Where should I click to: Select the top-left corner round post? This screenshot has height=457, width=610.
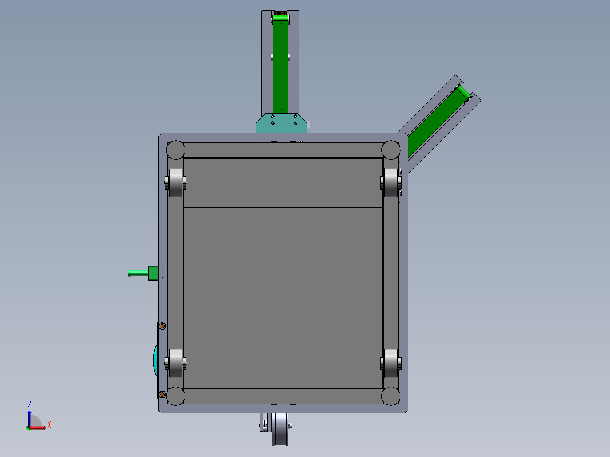pyautogui.click(x=175, y=150)
